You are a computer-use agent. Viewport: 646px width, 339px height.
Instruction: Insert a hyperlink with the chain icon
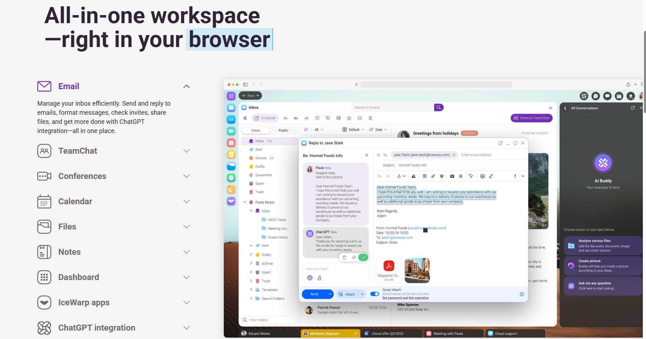point(433,176)
